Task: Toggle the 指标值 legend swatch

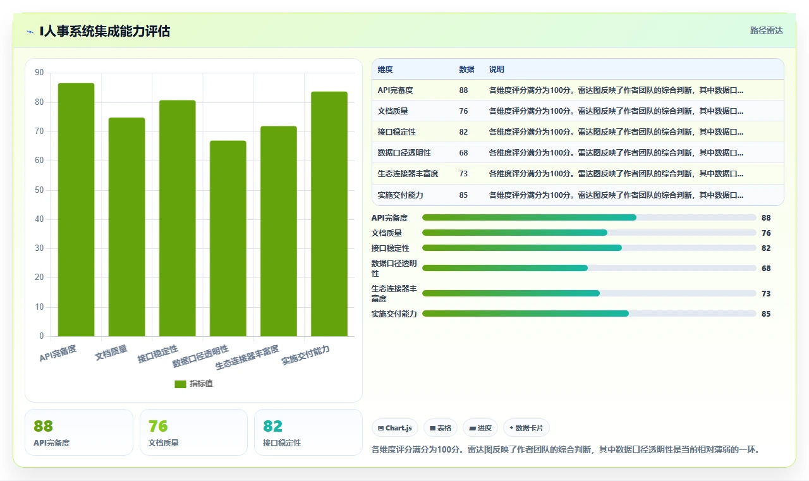Action: coord(180,384)
